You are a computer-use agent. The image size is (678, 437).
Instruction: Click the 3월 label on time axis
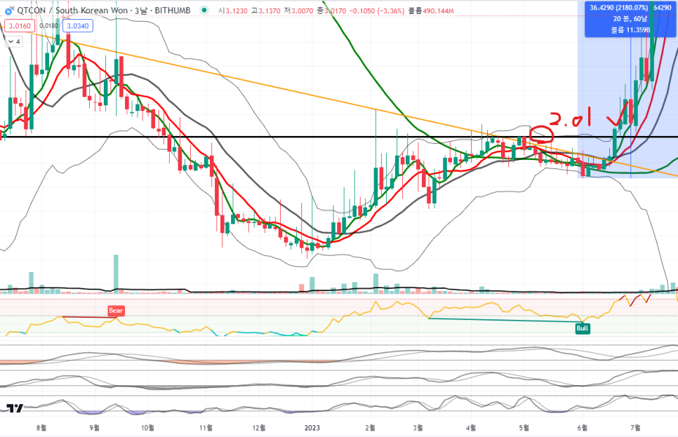418,427
